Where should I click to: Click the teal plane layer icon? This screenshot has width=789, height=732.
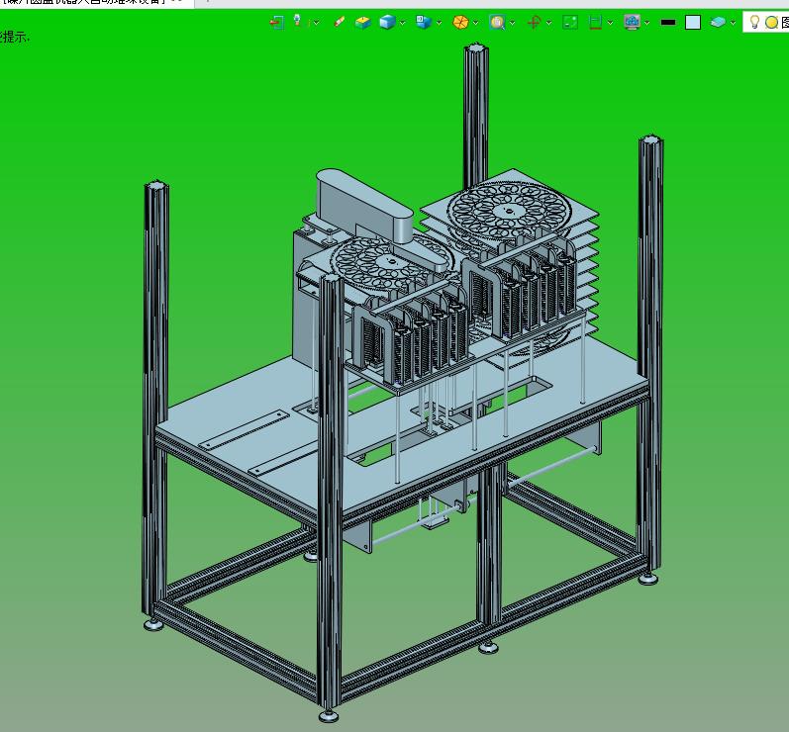[x=718, y=22]
